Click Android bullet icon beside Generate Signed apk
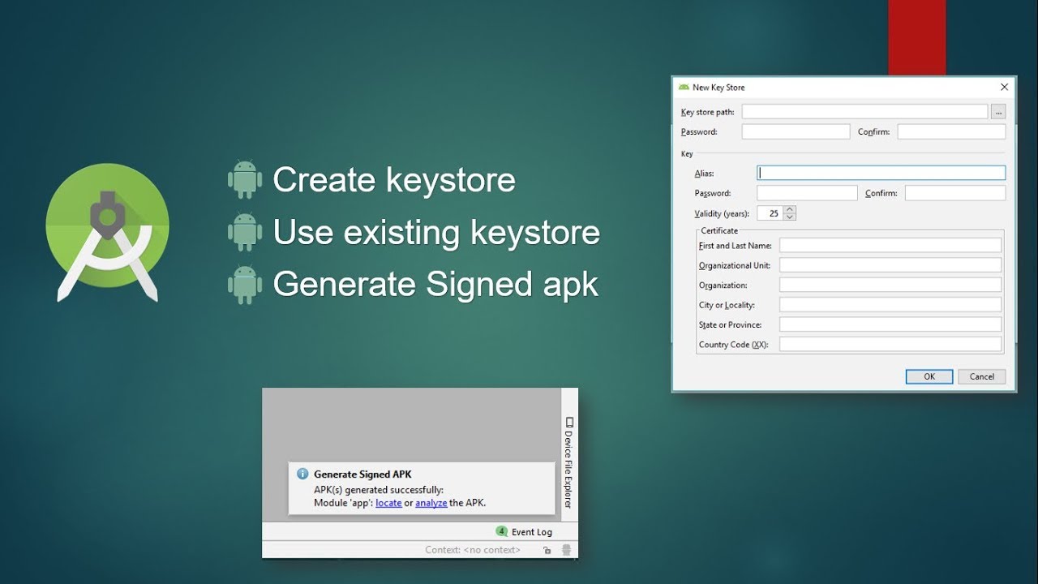Viewport: 1038px width, 584px height. [245, 285]
